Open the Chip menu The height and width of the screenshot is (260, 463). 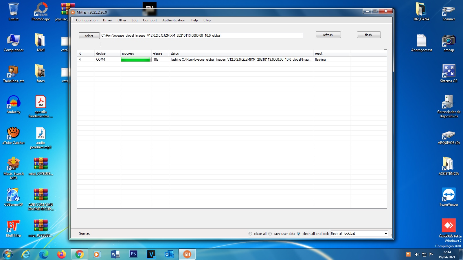[x=207, y=20]
